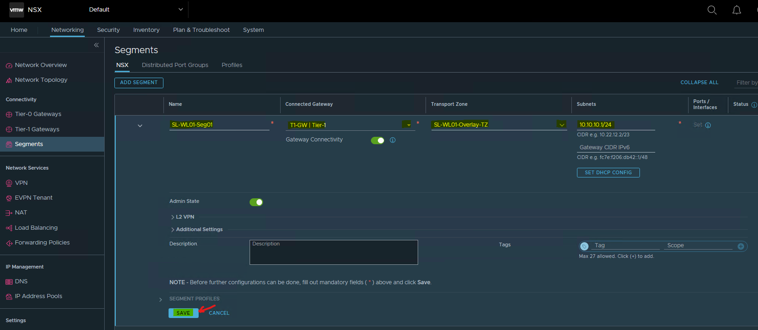Click the Gateway CIDR IPv6 field
Image resolution: width=758 pixels, height=330 pixels.
point(616,147)
